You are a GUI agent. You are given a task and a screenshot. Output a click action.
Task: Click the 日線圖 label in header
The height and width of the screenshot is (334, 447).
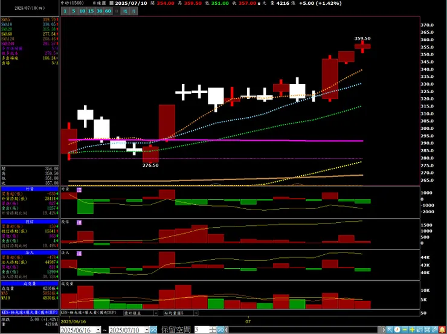pyautogui.click(x=98, y=3)
